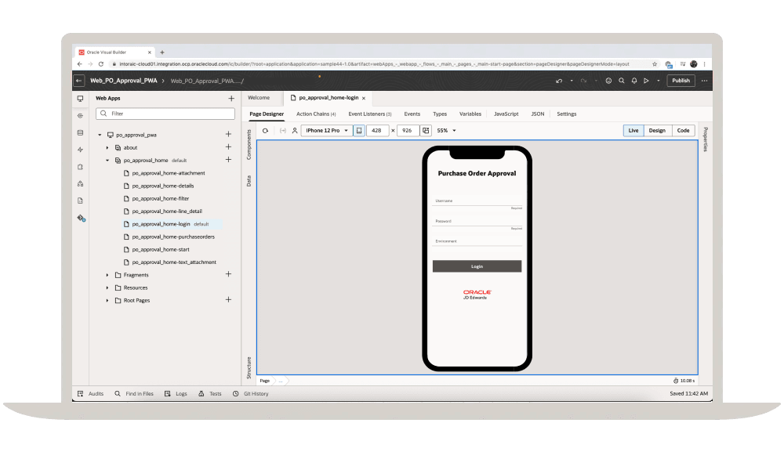784x470 pixels.
Task: Click the back arrow header button
Action: pyautogui.click(x=79, y=81)
